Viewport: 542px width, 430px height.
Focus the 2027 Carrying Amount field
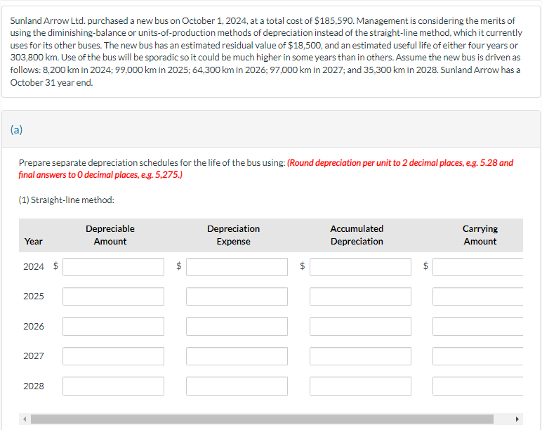coord(477,356)
